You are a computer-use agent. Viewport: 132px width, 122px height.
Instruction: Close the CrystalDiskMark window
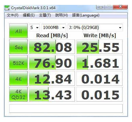point(120,7)
